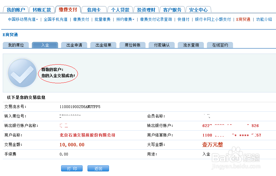
Task: Click the 交易流水号 label
Action: [x=15, y=107]
